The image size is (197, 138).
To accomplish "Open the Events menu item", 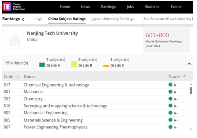I will tap(176, 7).
